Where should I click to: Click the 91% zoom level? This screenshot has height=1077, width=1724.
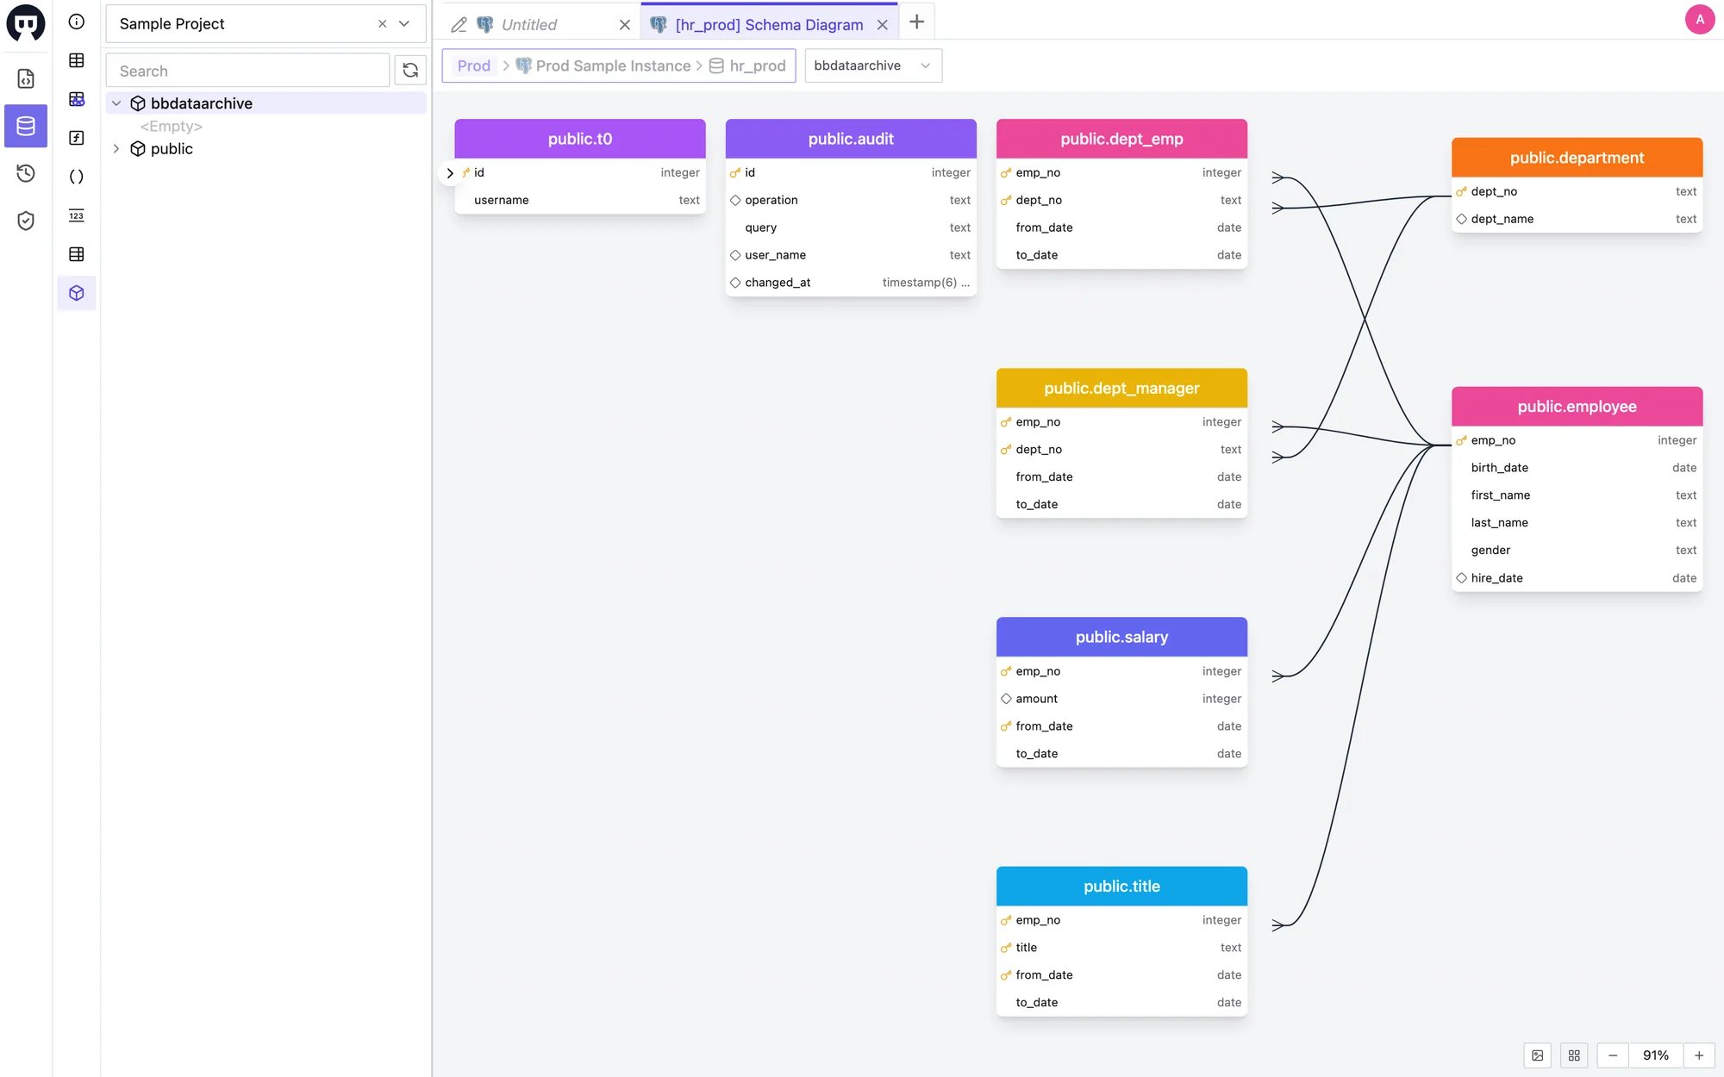[1656, 1055]
